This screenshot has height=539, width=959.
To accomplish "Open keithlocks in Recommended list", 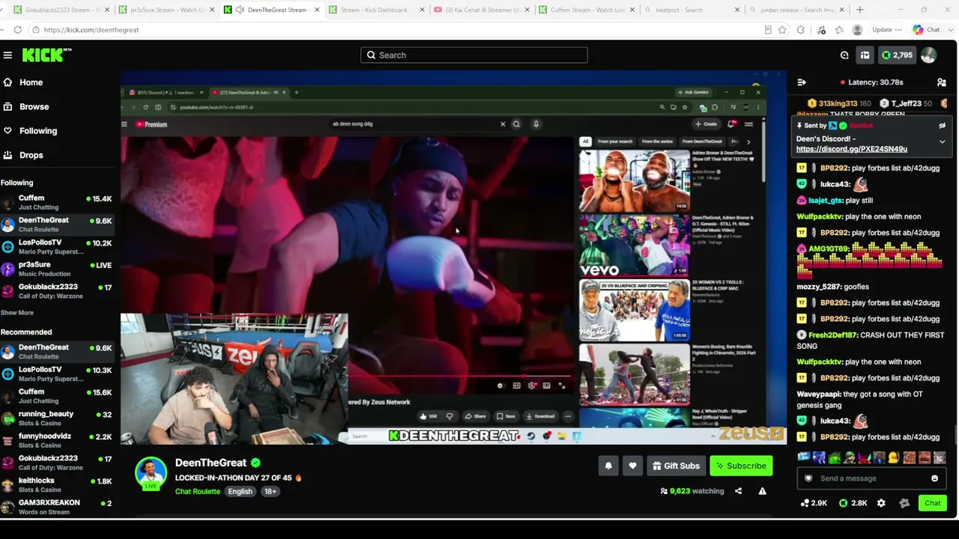I will 58,485.
